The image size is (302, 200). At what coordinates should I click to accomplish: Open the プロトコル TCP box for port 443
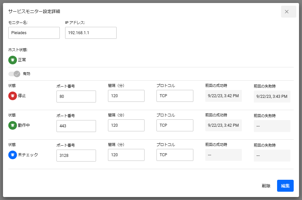click(x=175, y=125)
